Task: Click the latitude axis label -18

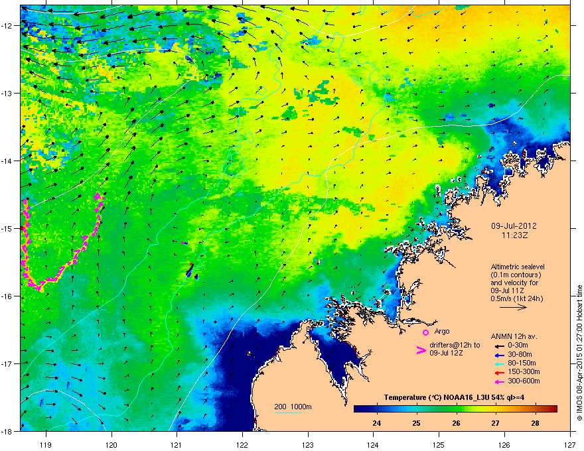Action: click(7, 431)
